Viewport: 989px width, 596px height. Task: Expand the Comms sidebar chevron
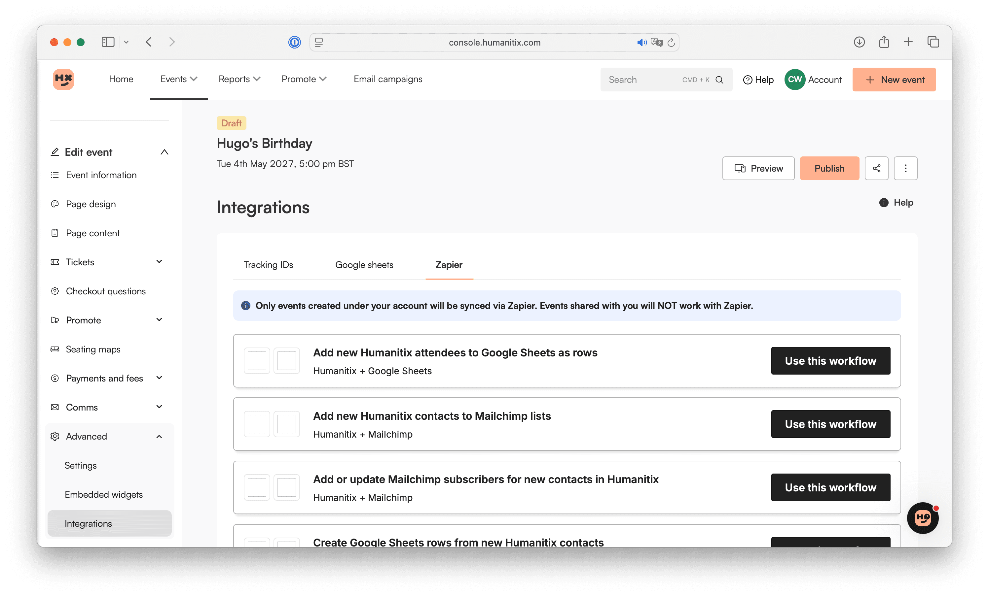[x=159, y=407]
